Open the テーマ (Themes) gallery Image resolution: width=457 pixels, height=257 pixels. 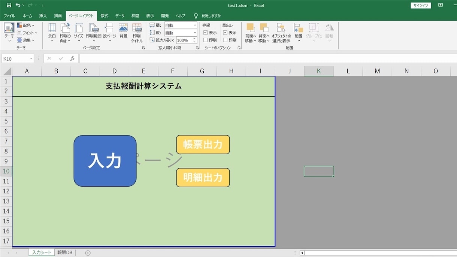pos(9,33)
